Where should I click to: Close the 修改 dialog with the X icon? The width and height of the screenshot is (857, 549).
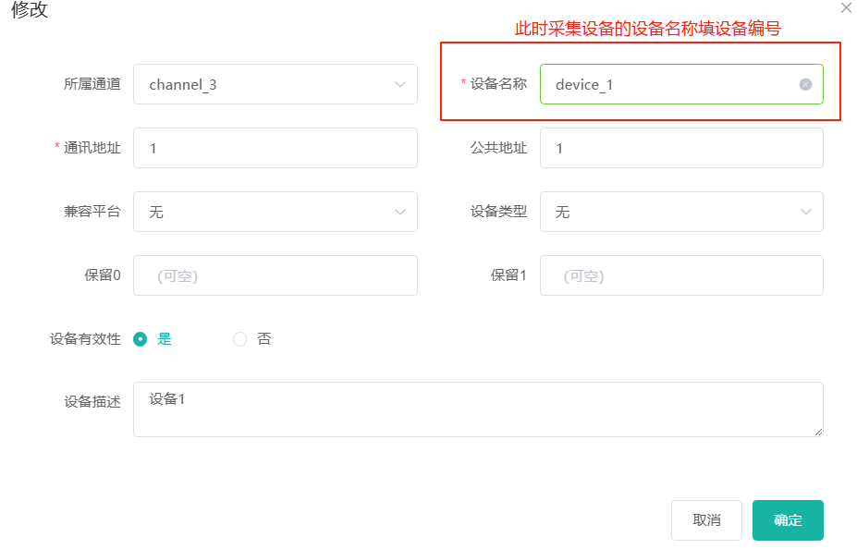click(x=845, y=8)
